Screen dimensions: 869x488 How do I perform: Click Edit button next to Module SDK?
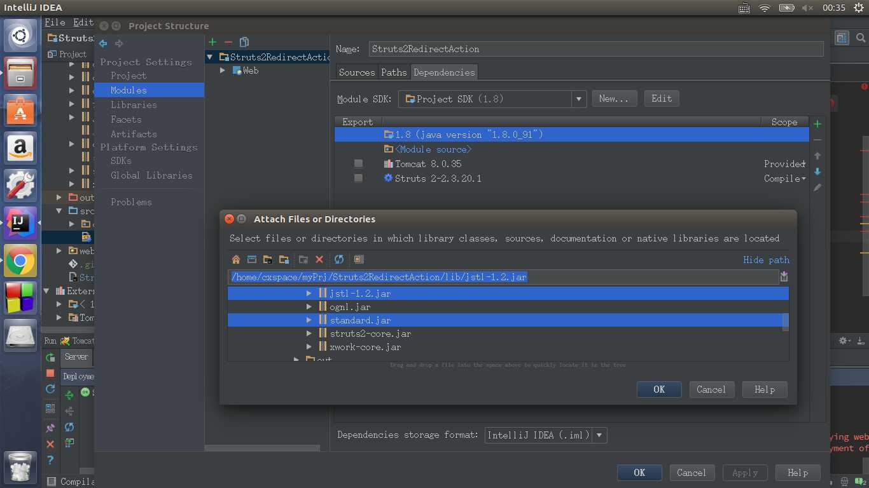(x=662, y=99)
